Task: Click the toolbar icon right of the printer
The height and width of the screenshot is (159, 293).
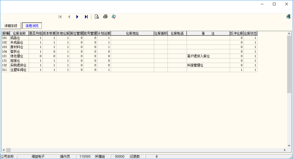Action: coord(114,17)
